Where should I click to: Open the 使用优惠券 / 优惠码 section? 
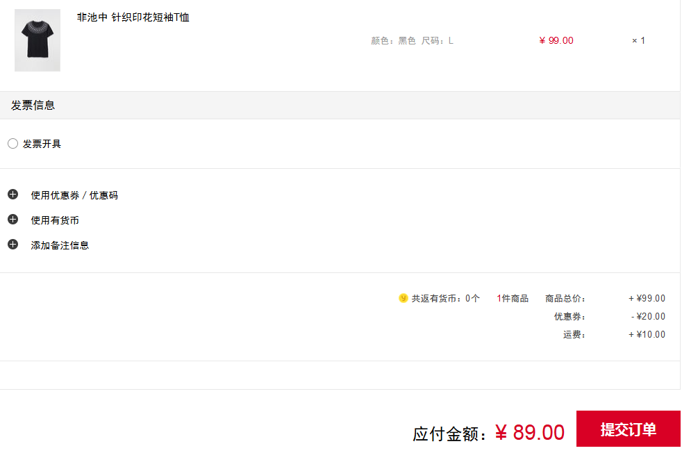tap(74, 195)
